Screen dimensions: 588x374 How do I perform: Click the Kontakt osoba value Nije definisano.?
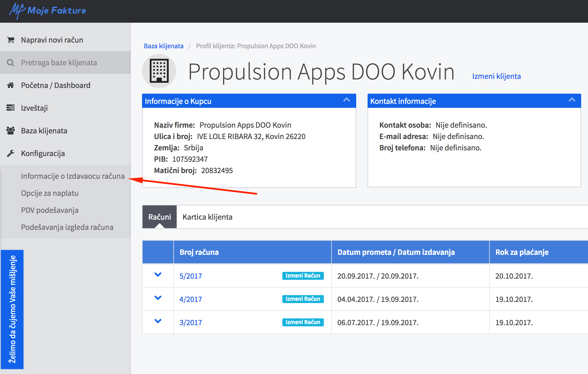[461, 125]
